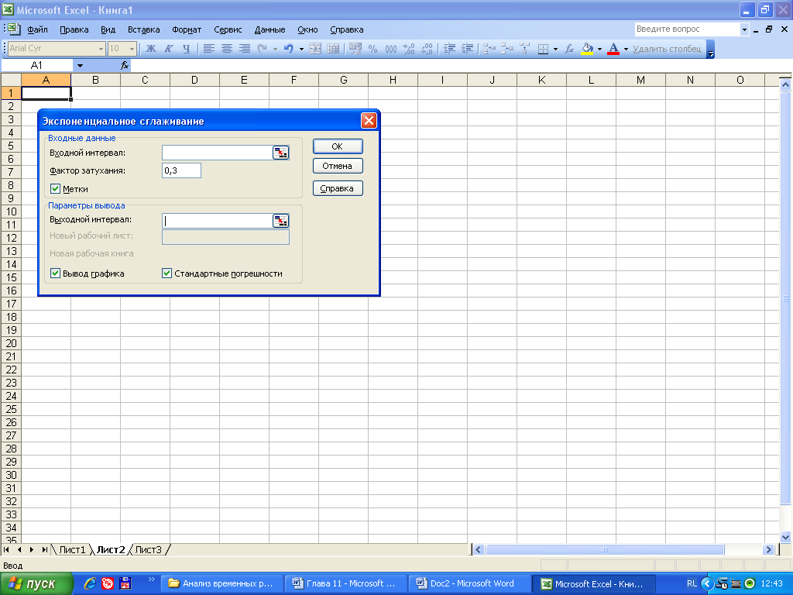Click horizontal scrollbar right arrow
Image resolution: width=793 pixels, height=595 pixels.
(x=769, y=549)
